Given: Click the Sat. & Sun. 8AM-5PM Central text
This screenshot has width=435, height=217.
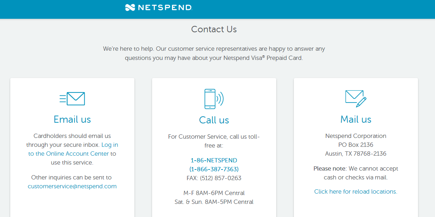Looking at the screenshot, I should 214,202.
